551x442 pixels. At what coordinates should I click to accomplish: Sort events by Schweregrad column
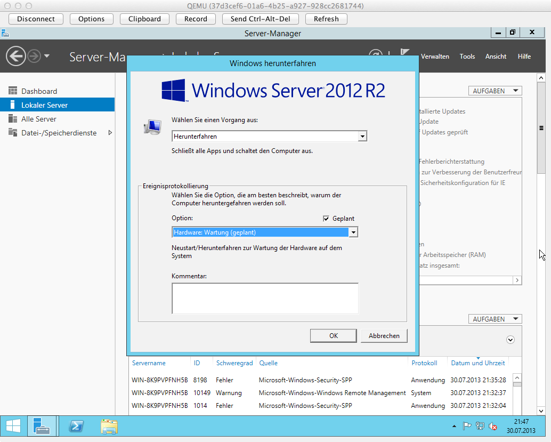pos(234,363)
